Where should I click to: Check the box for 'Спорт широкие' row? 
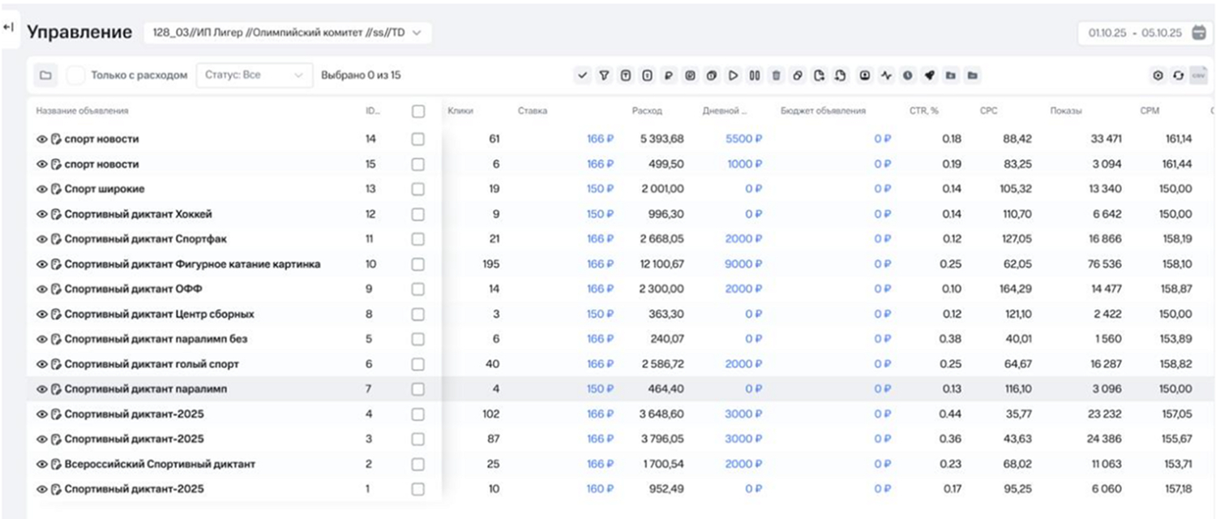coord(418,189)
